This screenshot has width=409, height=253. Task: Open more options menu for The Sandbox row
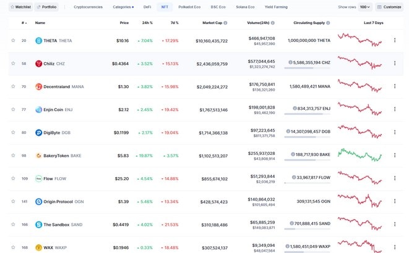(x=395, y=224)
